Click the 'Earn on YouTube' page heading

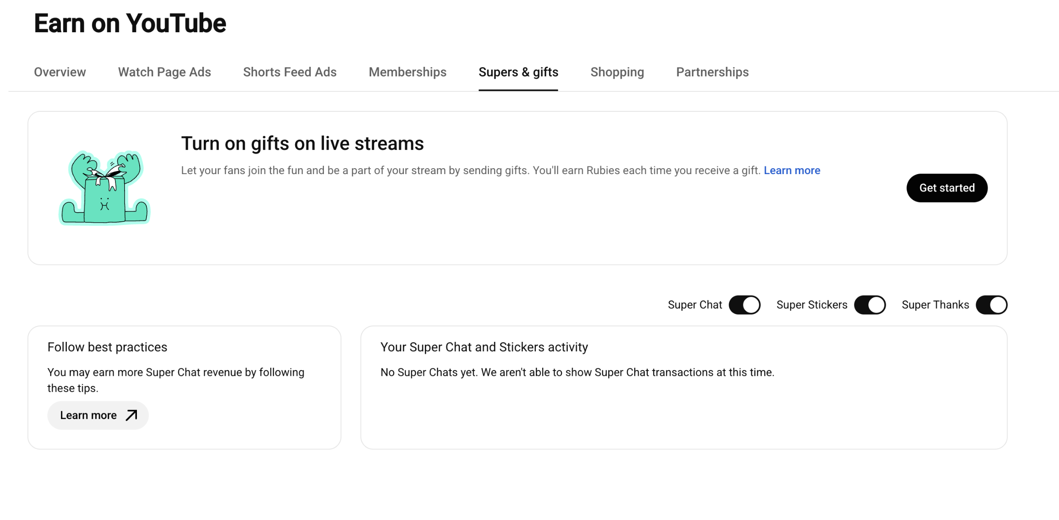pyautogui.click(x=130, y=23)
